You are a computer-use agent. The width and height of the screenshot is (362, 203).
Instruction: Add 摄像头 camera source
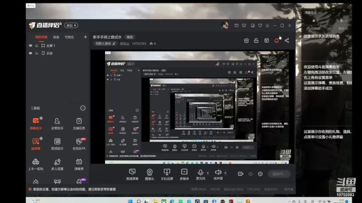click(150, 174)
